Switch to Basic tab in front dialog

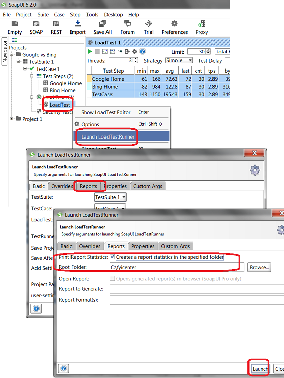66,246
